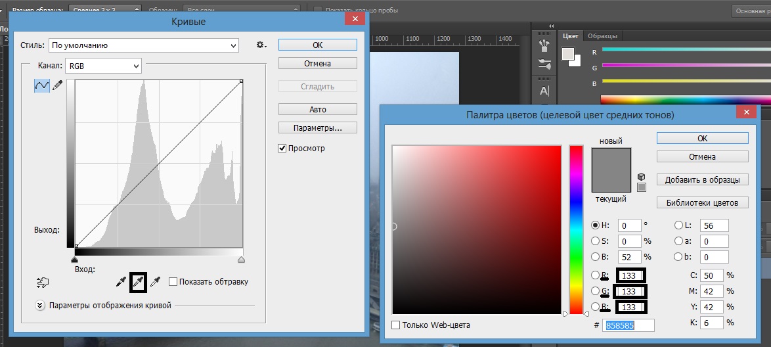This screenshot has width=771, height=347.
Task: Open Параметры... auto options
Action: point(318,128)
